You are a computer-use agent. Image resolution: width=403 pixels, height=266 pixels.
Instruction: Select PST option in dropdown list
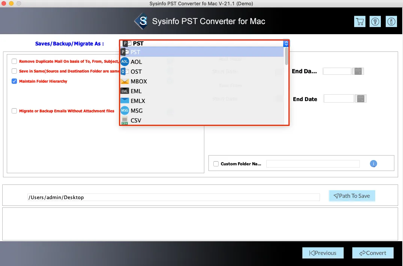[x=202, y=52]
